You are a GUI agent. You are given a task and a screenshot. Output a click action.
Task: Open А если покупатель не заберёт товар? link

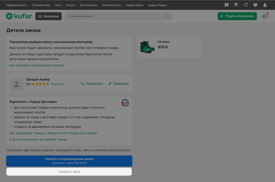pyautogui.click(x=39, y=139)
